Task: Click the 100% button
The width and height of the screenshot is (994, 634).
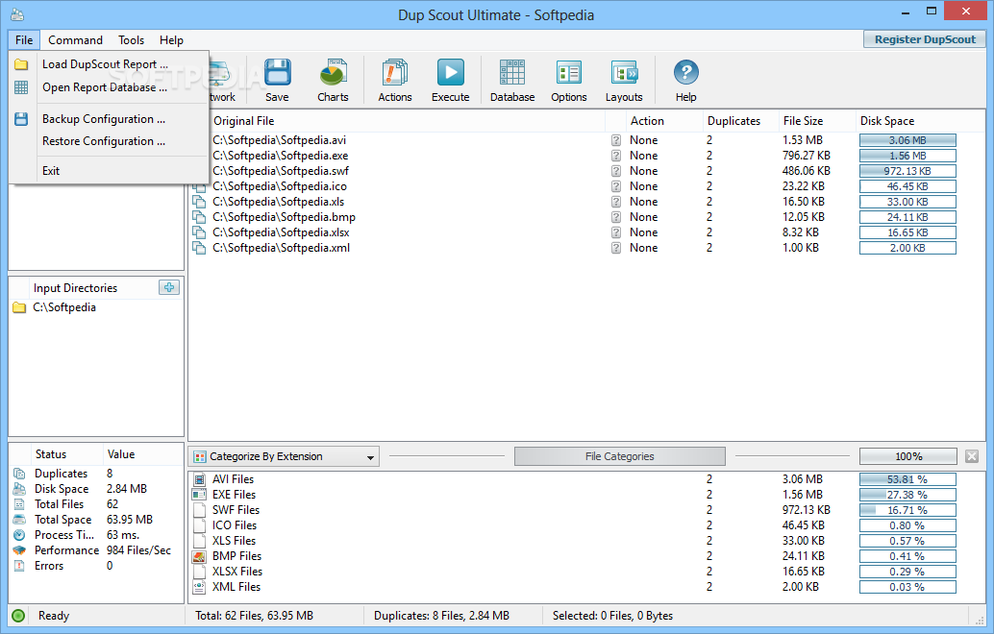Action: [x=907, y=456]
